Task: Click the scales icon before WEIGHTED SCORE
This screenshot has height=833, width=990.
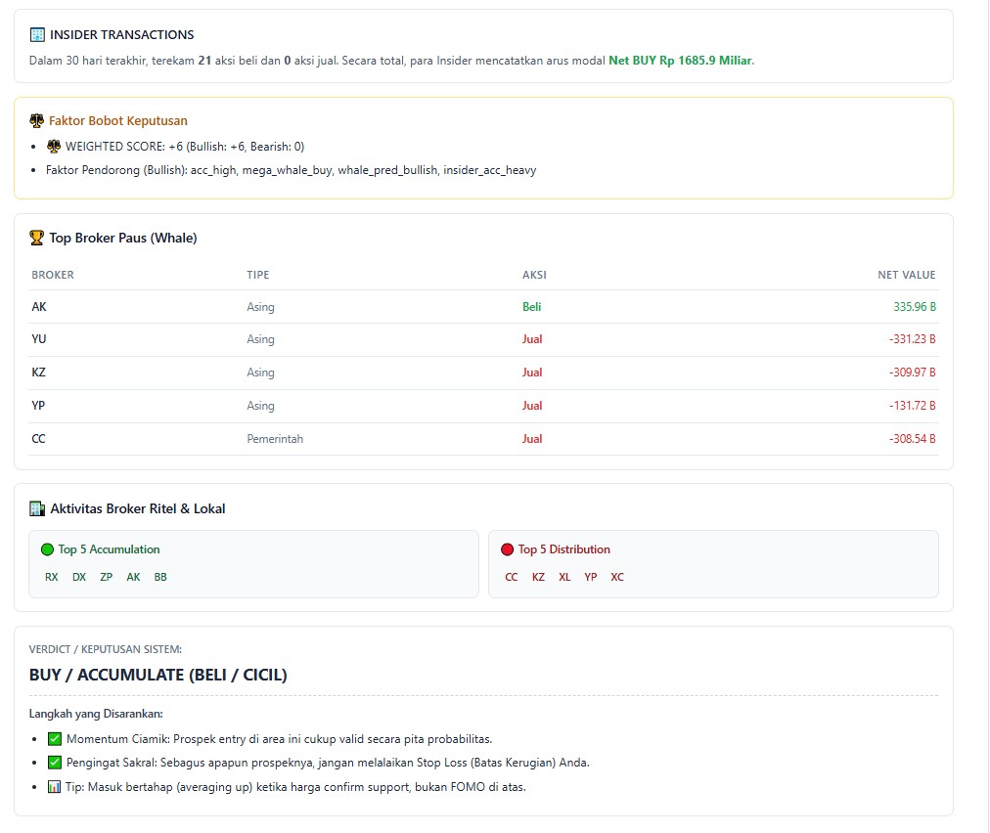Action: coord(54,147)
